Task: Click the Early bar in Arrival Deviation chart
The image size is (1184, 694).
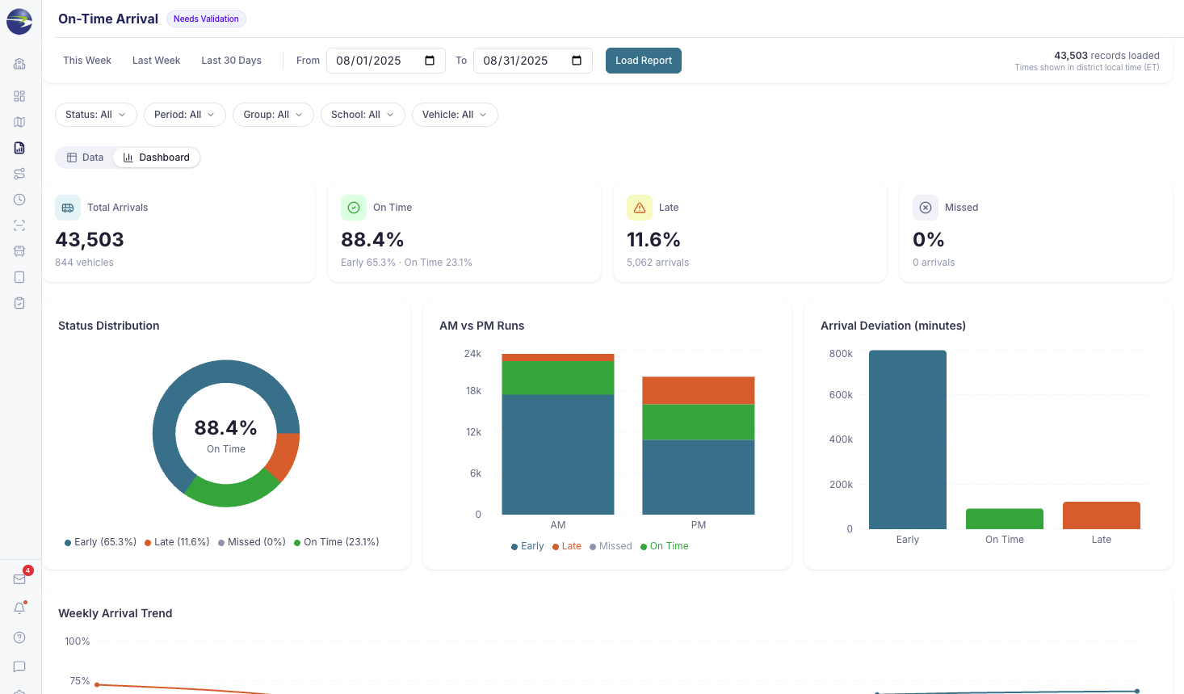Action: pyautogui.click(x=908, y=440)
